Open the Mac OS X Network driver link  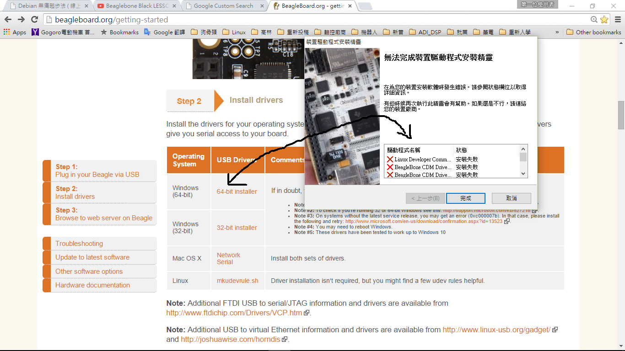(228, 255)
